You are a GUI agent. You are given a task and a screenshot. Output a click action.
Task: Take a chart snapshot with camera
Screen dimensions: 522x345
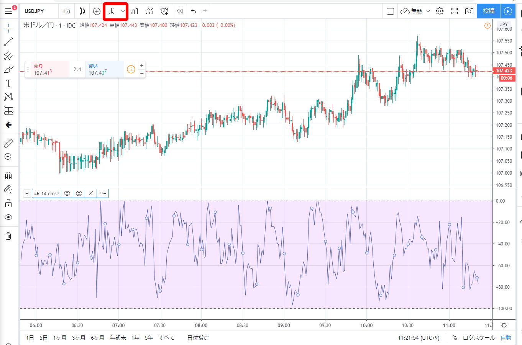(x=469, y=11)
